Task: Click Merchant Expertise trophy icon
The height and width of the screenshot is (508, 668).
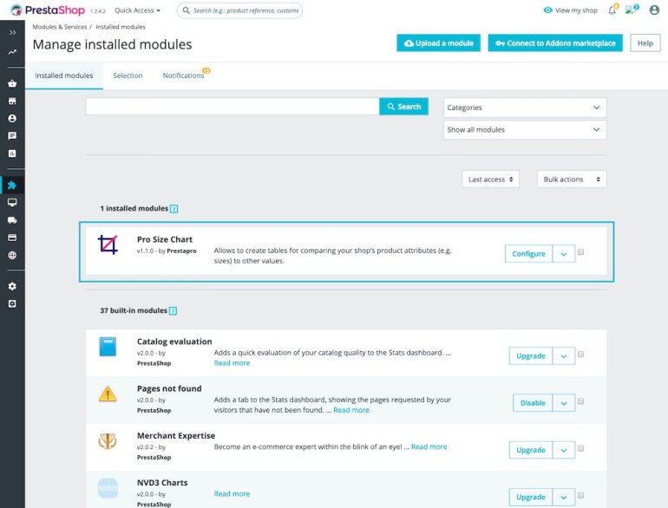Action: pyautogui.click(x=108, y=441)
